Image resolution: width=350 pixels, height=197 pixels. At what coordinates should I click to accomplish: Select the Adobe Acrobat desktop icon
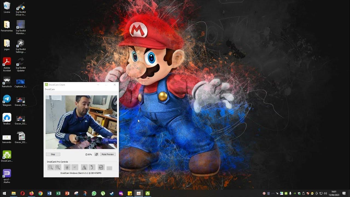7,65
